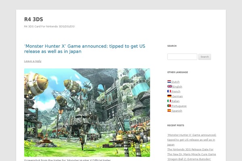242x161 pixels.
Task: Click the SEARCH sidebar heading
Action: click(172, 46)
